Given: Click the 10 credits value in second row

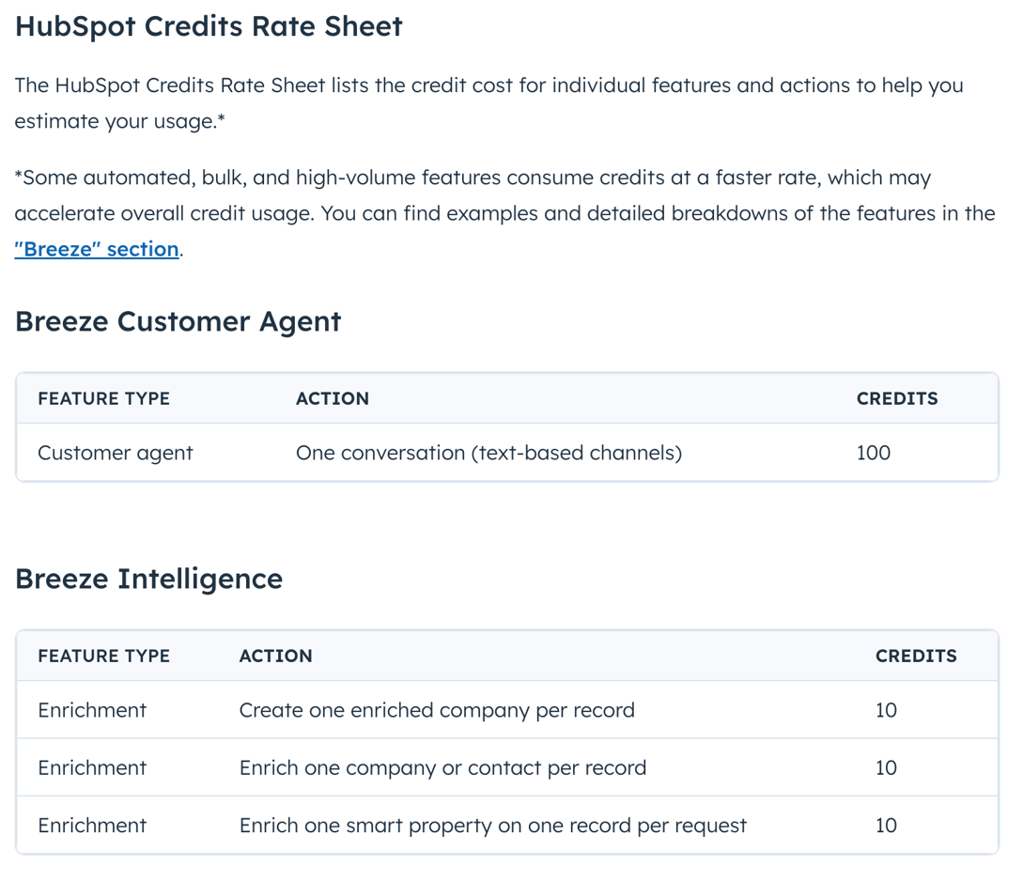Looking at the screenshot, I should click(x=886, y=767).
